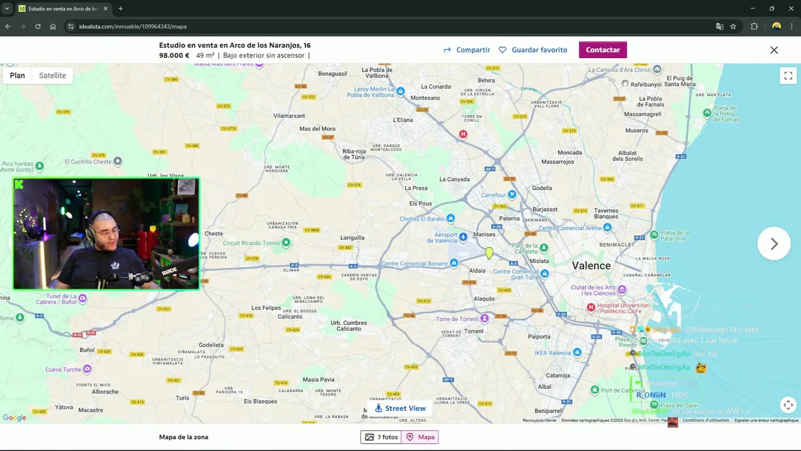Image resolution: width=801 pixels, height=451 pixels.
Task: Go back to the previous page
Action: (x=8, y=26)
